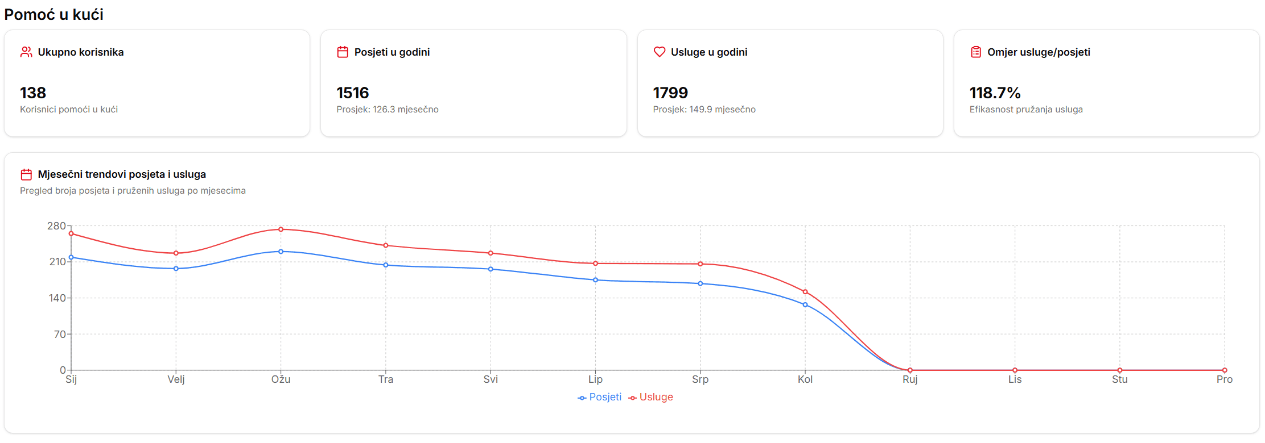
Task: Click the blue Posjeti legend marker icon
Action: point(582,398)
